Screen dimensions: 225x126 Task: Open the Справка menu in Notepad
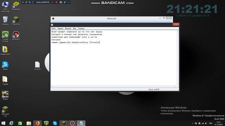click(x=81, y=28)
